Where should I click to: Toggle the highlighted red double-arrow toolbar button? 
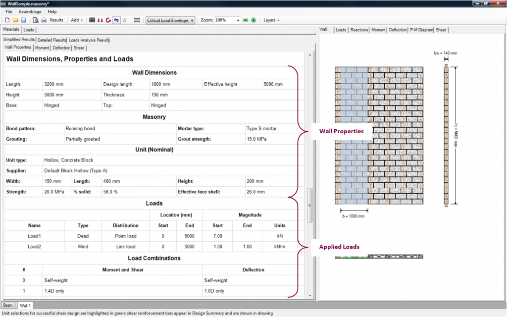pos(116,20)
